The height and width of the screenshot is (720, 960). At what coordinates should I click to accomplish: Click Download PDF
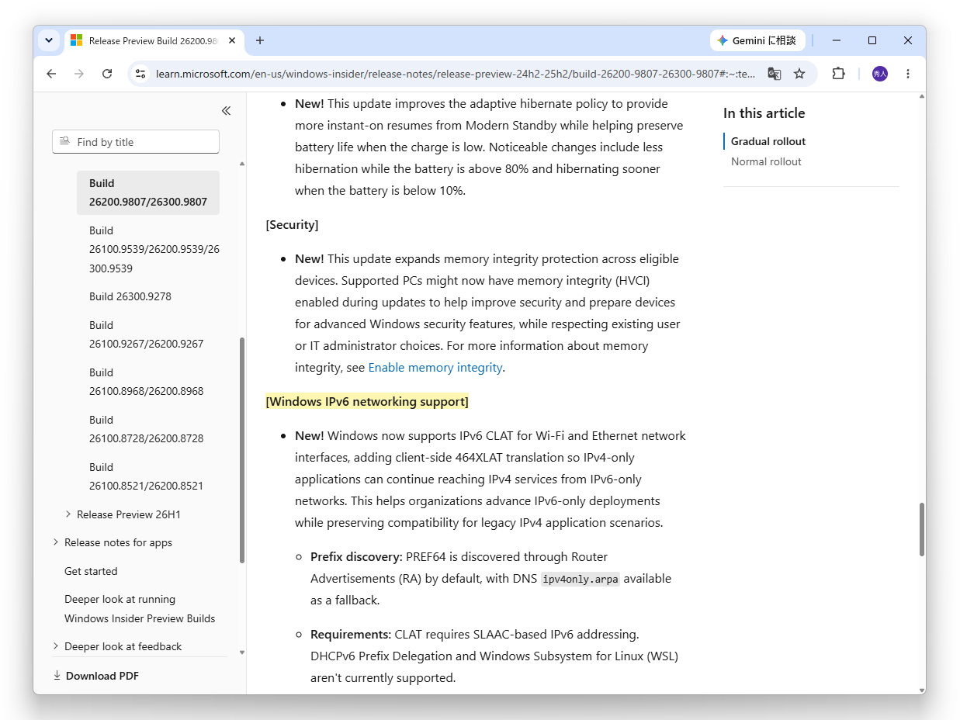pos(96,676)
